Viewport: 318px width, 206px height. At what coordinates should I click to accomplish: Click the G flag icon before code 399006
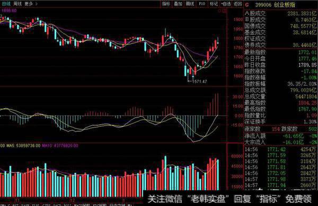(x=247, y=5)
